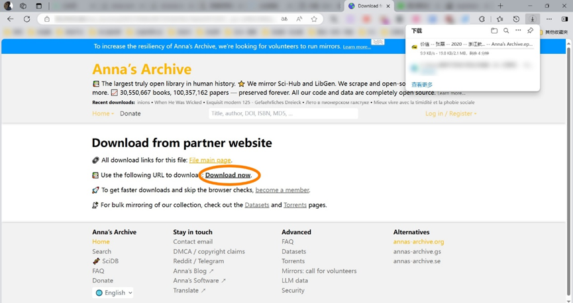
Task: Open the Datasets link in the bulk mirroring sentence
Action: tap(257, 205)
